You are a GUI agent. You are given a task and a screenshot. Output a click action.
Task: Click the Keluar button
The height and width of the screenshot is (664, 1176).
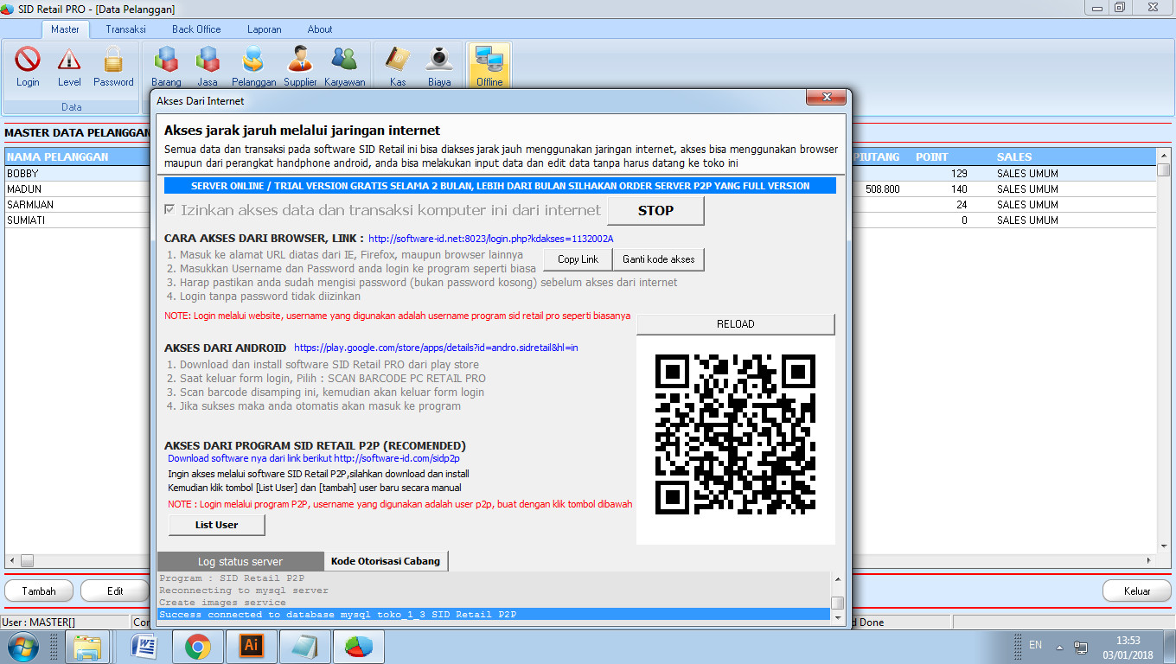tap(1137, 591)
